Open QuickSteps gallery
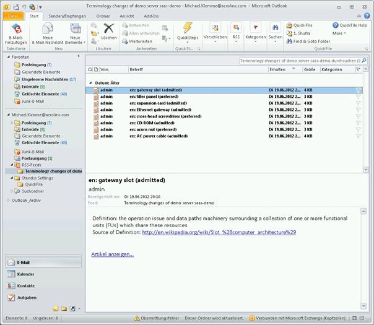The width and height of the screenshot is (374, 325). pyautogui.click(x=188, y=33)
